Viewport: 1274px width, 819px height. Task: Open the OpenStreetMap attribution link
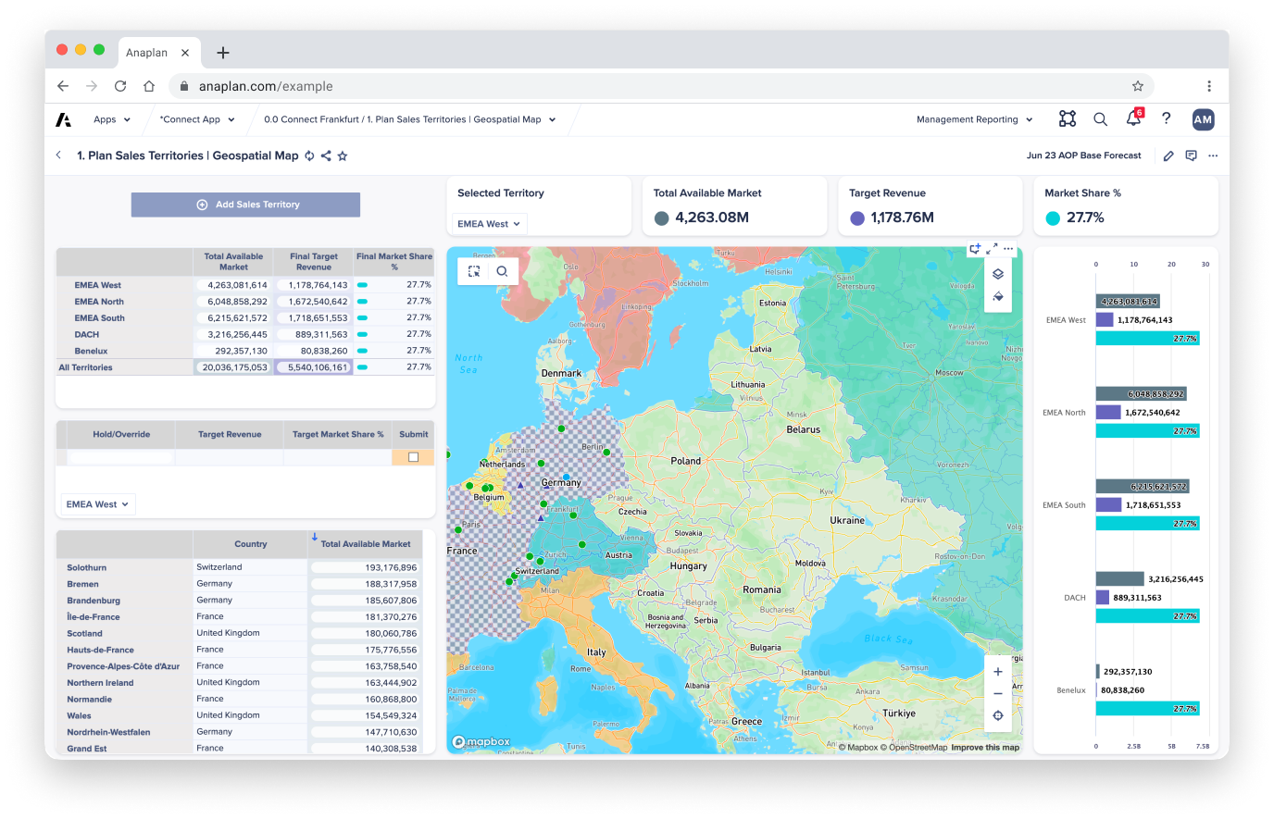click(914, 748)
